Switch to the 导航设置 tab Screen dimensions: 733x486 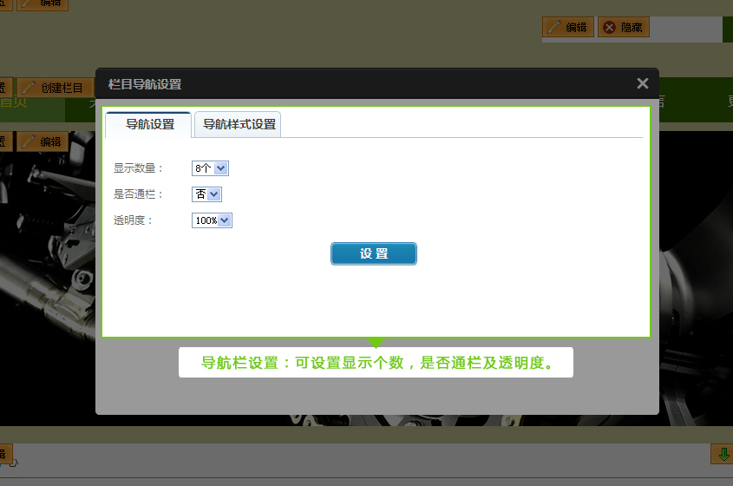click(148, 124)
